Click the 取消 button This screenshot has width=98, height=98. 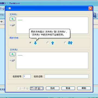point(68,88)
